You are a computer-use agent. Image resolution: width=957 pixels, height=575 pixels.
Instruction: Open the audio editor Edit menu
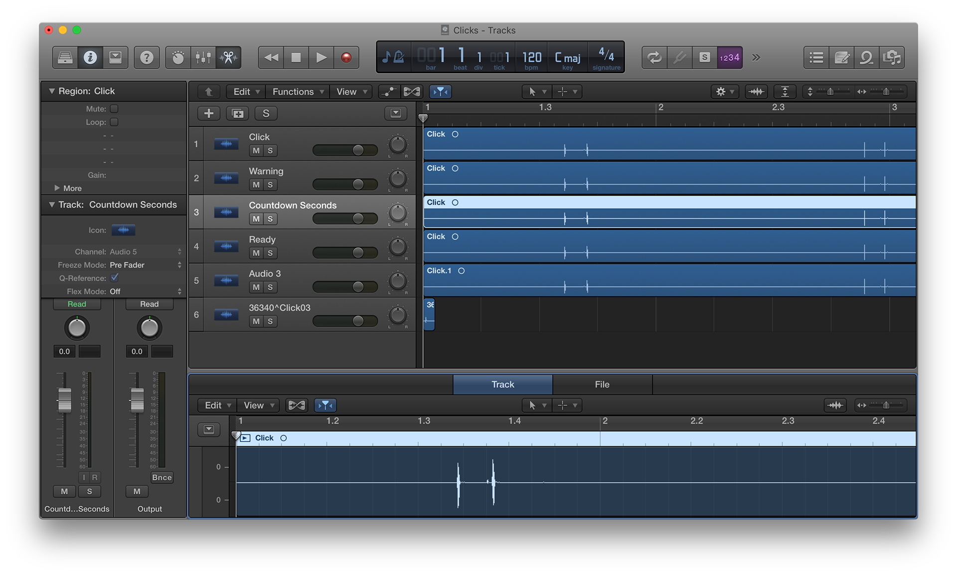click(x=217, y=405)
